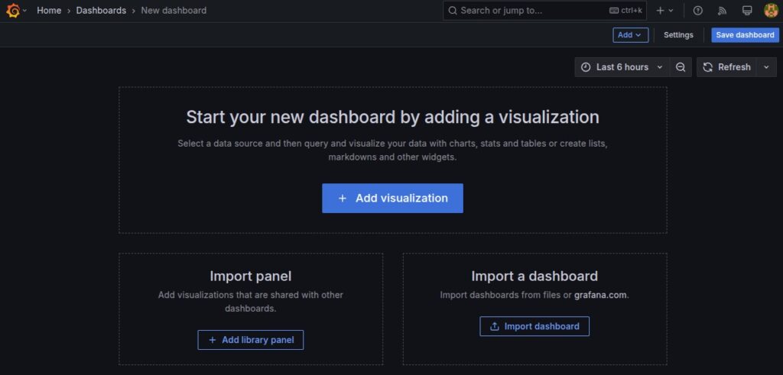Click Add library panel button
Image resolution: width=783 pixels, height=375 pixels.
coord(251,340)
